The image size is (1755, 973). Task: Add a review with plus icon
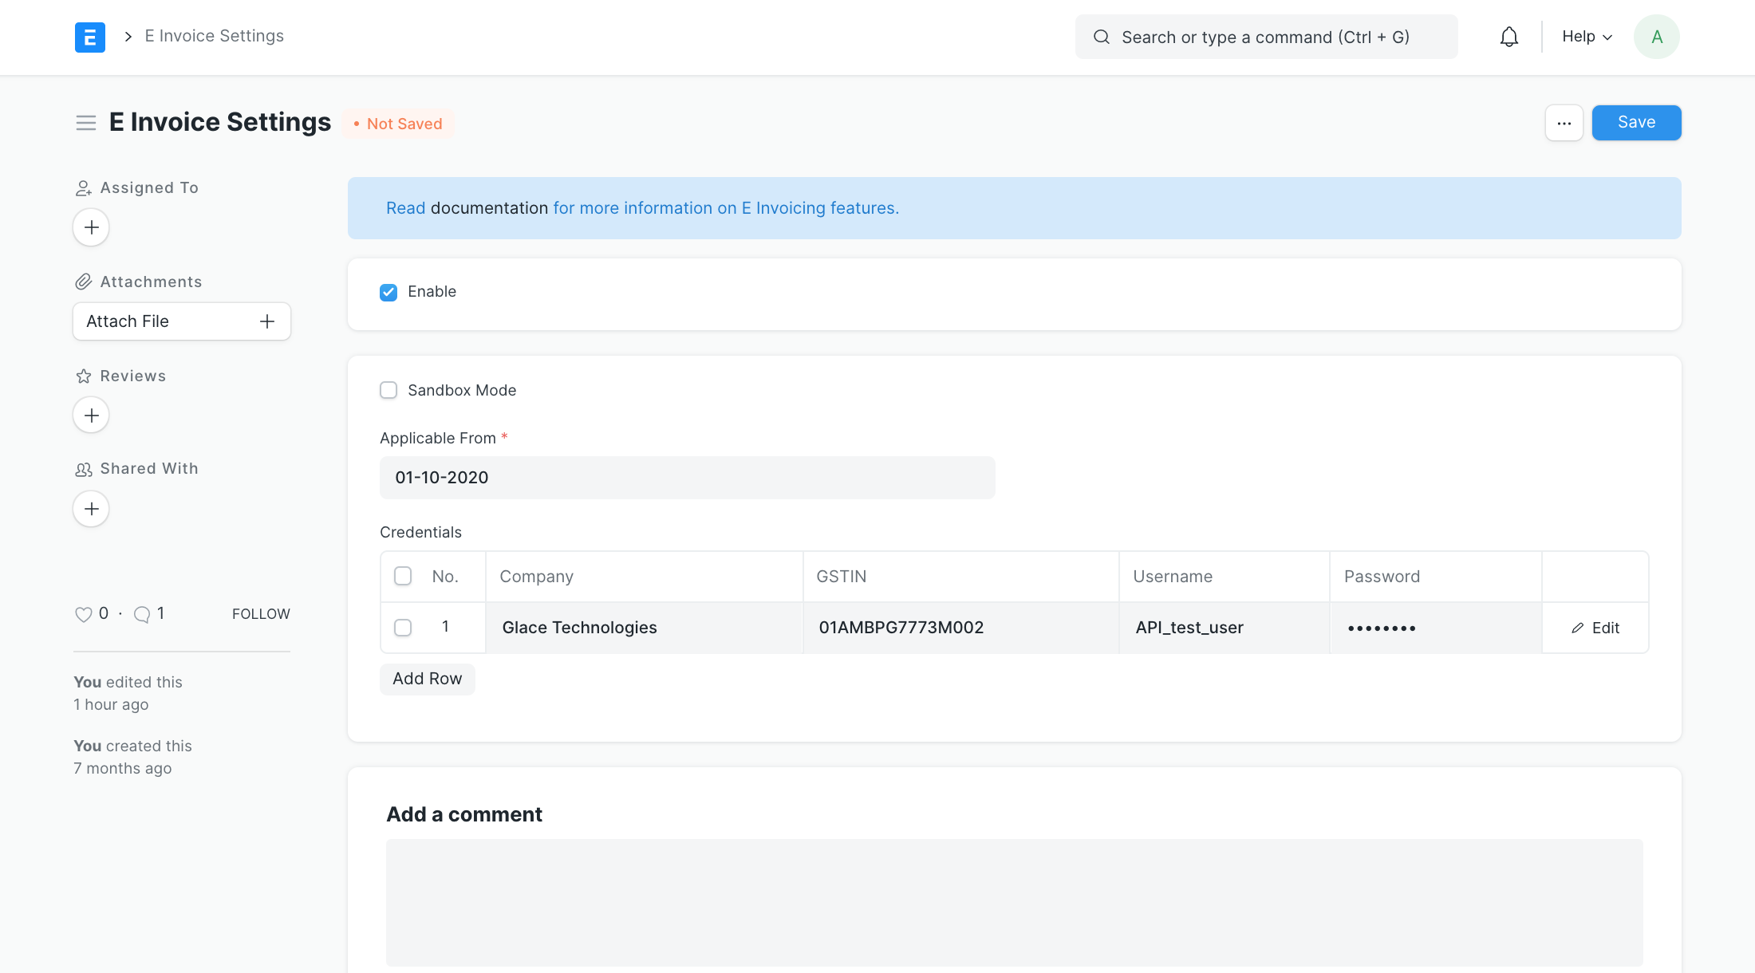91,416
